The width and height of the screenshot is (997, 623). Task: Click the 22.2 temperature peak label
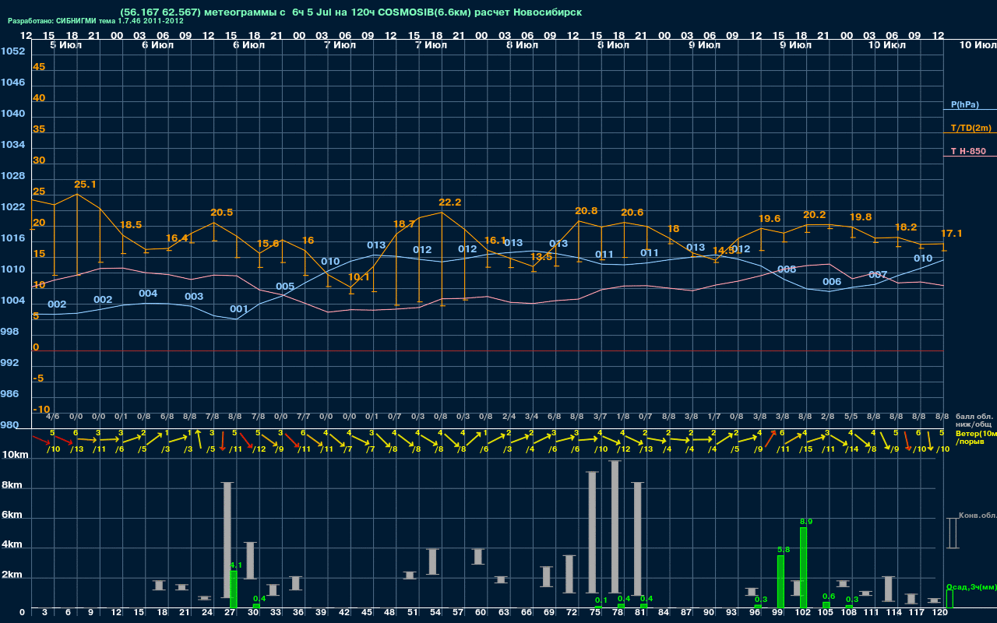449,202
